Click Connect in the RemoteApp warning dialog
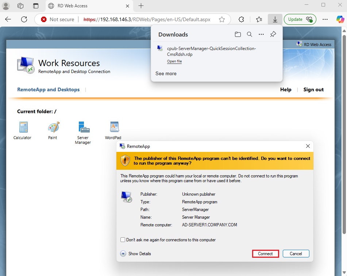Image resolution: width=347 pixels, height=276 pixels. pos(265,253)
